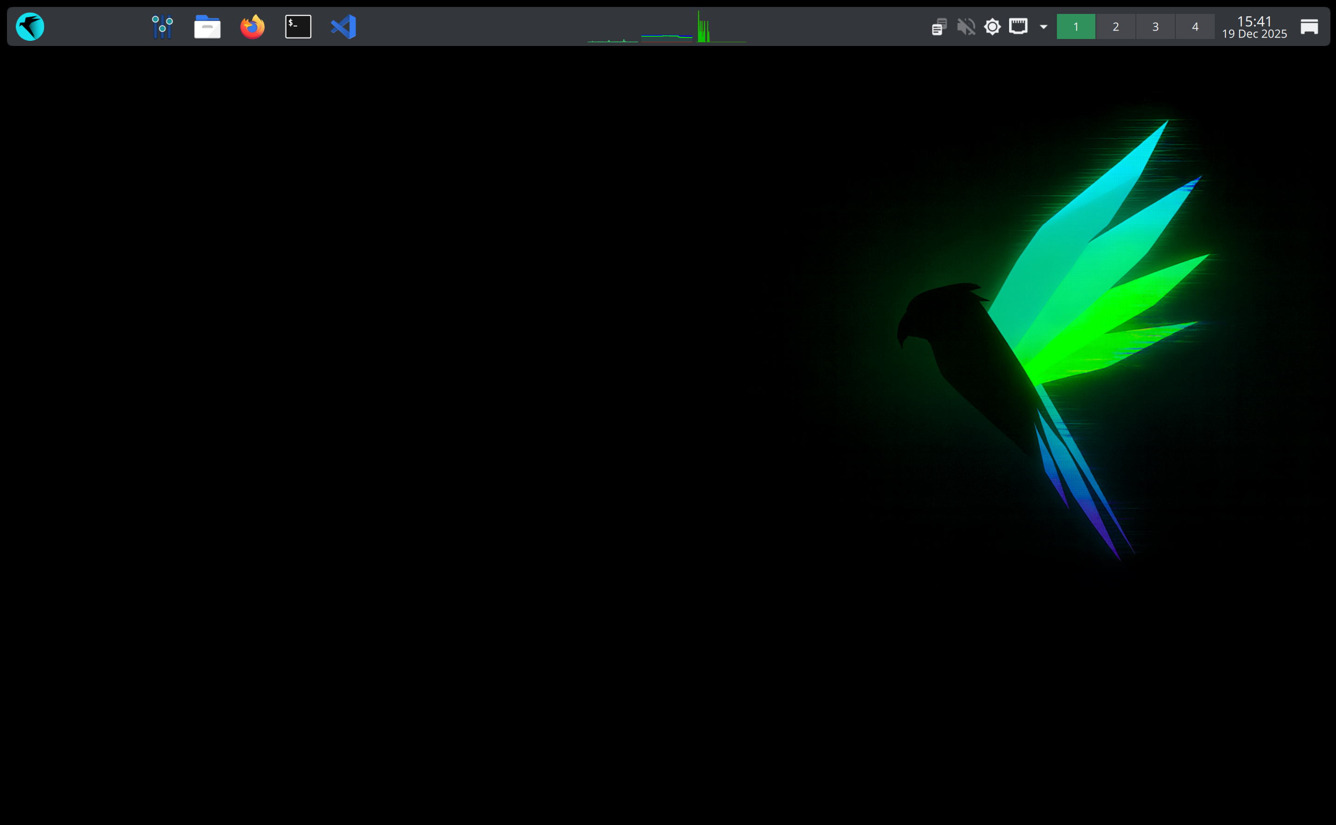This screenshot has width=1336, height=825.
Task: Launch Visual Studio Code
Action: pos(343,26)
